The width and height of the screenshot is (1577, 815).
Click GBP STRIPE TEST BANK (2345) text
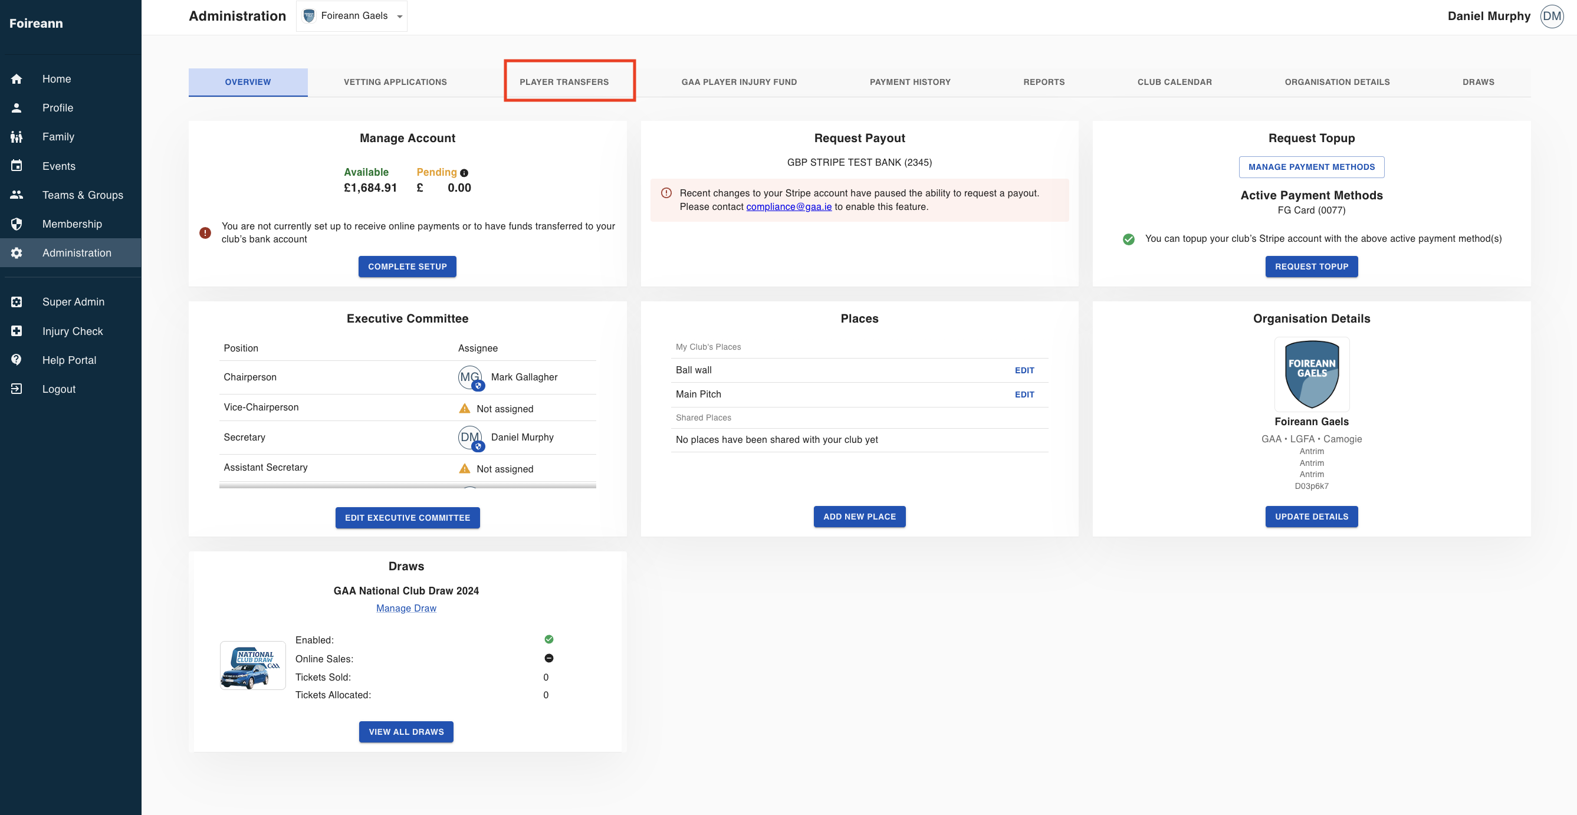pos(859,162)
